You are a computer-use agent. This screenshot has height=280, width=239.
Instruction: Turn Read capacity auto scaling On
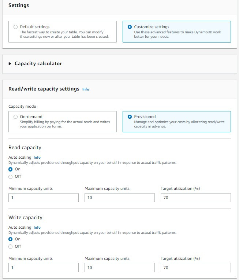tap(11, 169)
